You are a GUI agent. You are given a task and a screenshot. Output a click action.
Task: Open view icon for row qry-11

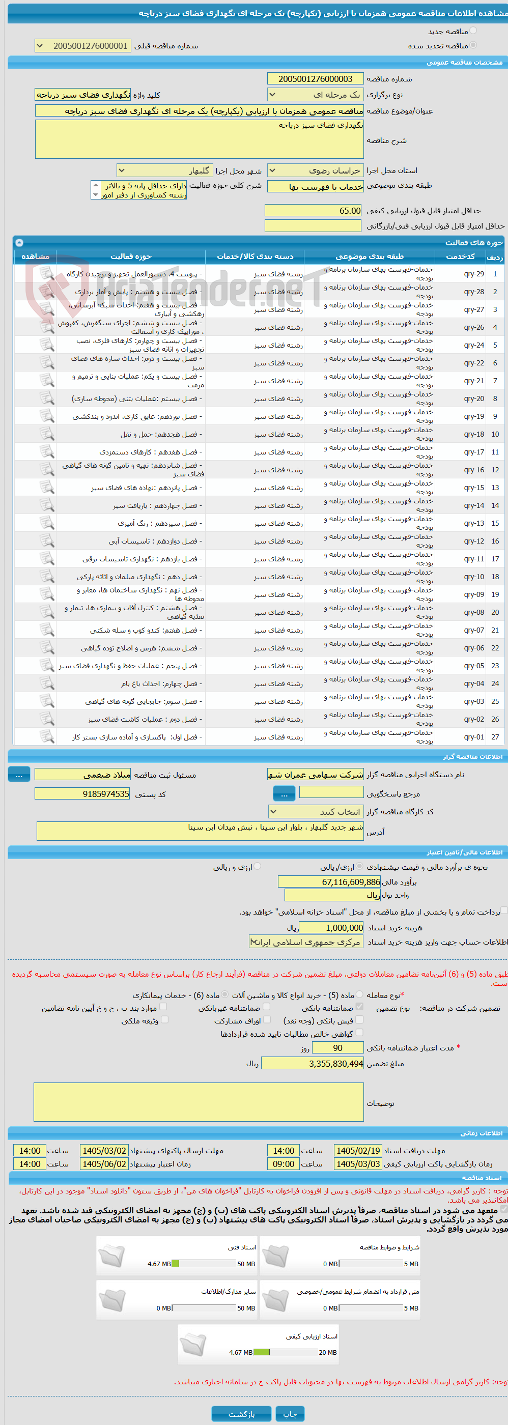click(x=46, y=559)
